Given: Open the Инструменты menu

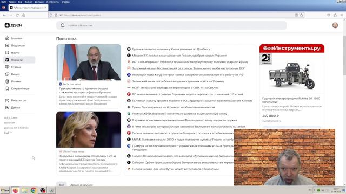Looking at the screenshot, I should [x=52, y=2].
